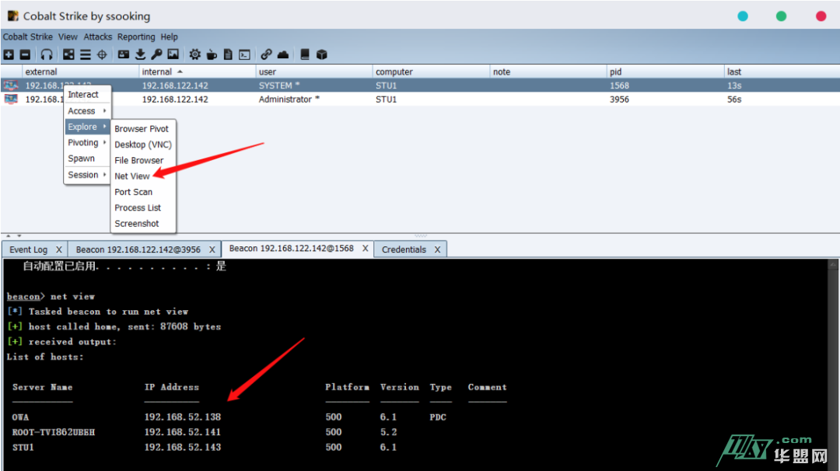Open the Attacks menu
The width and height of the screenshot is (840, 471).
pos(98,37)
